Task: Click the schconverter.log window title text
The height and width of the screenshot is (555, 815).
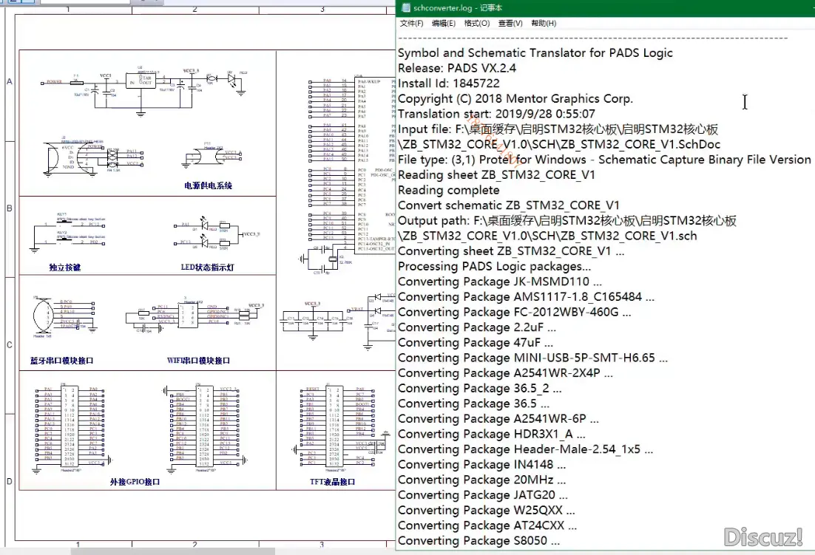Action: (458, 8)
